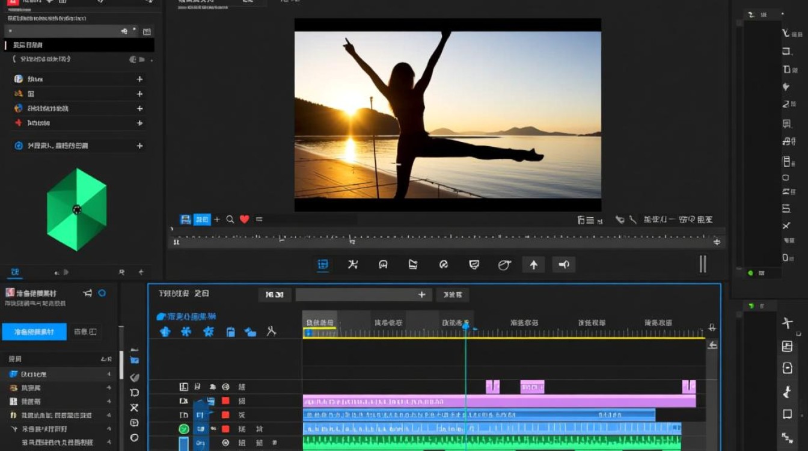Toggle the green checkmark on the timeline track
This screenshot has height=451, width=808.
coord(184,429)
